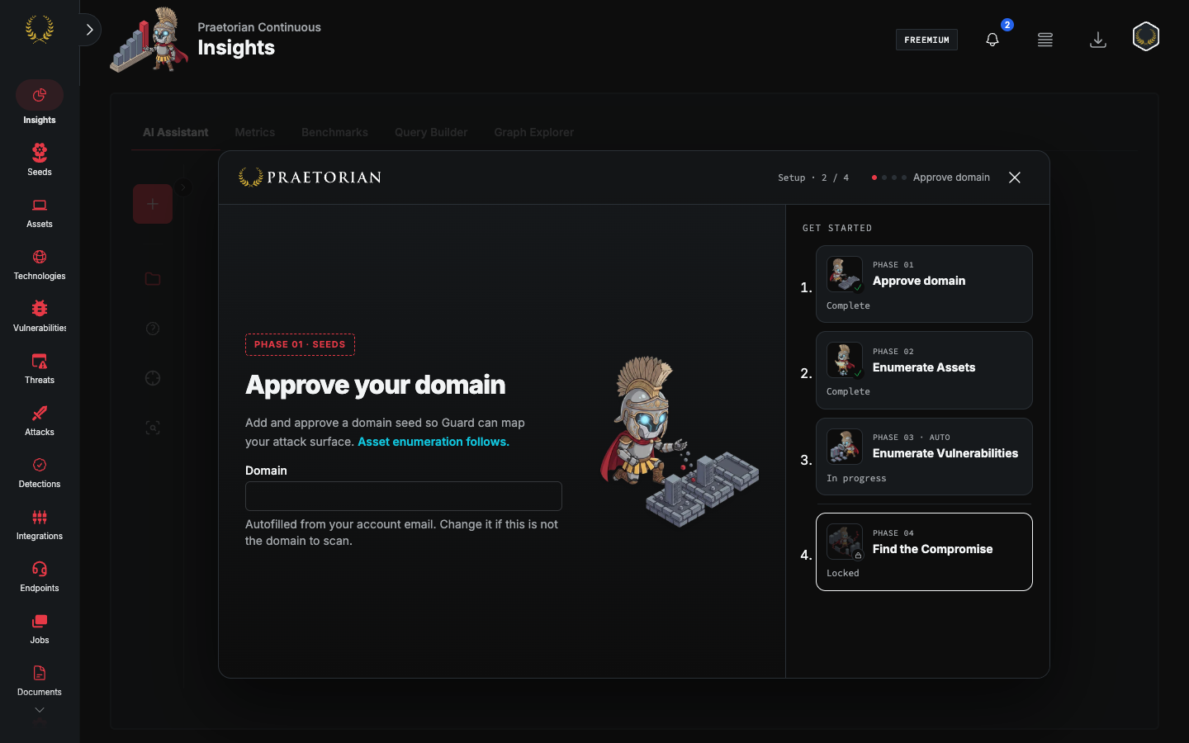1189x743 pixels.
Task: Click the Approve domain header step label
Action: [951, 177]
